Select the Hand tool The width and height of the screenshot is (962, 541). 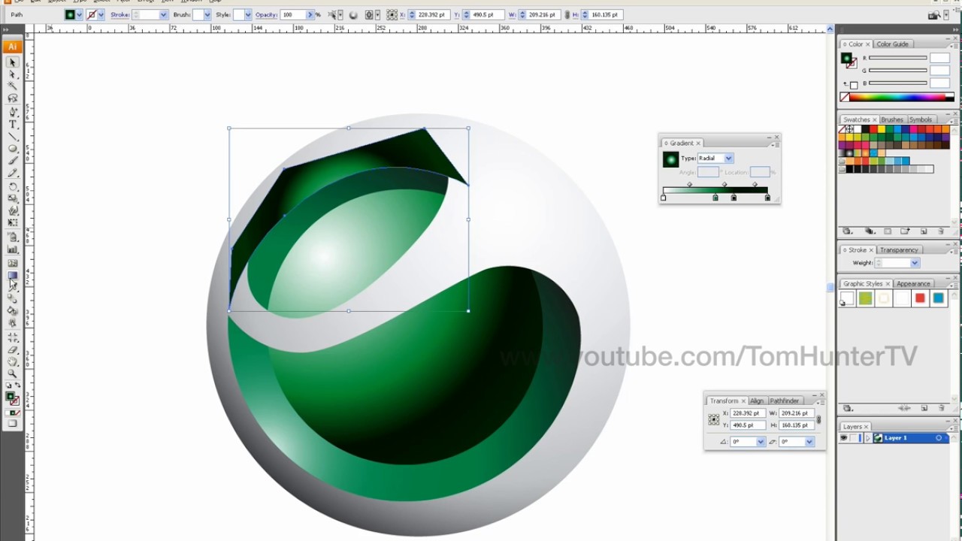(x=13, y=361)
